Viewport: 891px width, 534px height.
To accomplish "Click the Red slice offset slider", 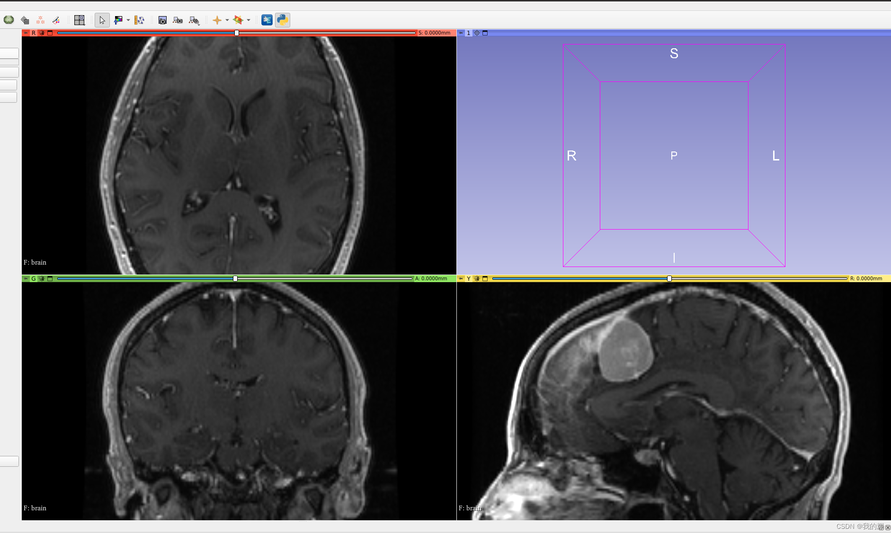I will pyautogui.click(x=236, y=33).
